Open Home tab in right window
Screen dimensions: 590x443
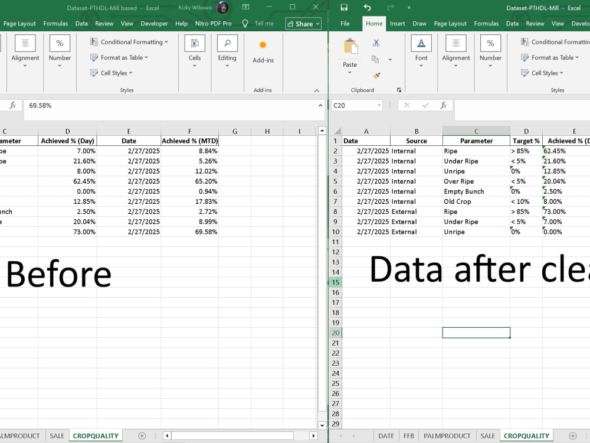click(x=374, y=24)
